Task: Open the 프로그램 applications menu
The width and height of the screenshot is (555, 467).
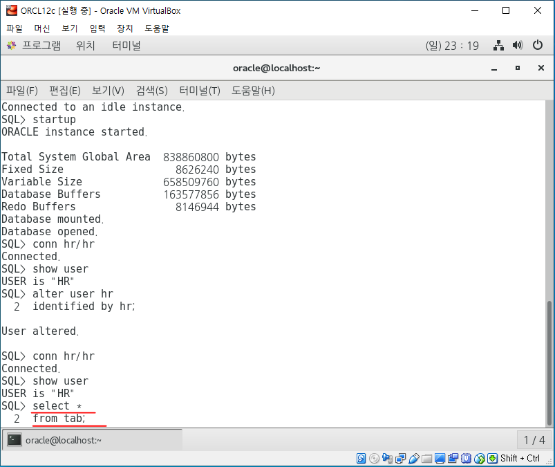Action: pyautogui.click(x=41, y=46)
